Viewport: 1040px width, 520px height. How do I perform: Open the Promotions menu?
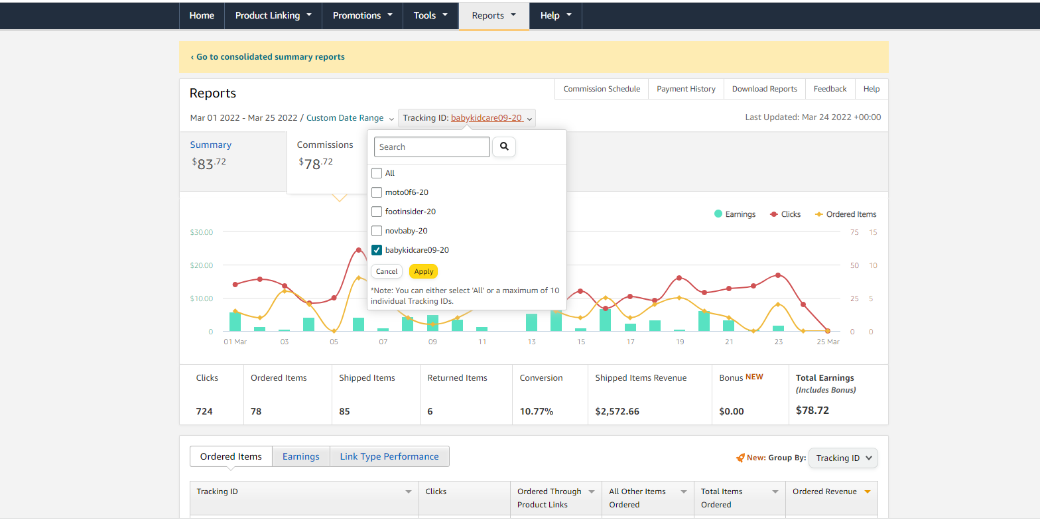363,15
